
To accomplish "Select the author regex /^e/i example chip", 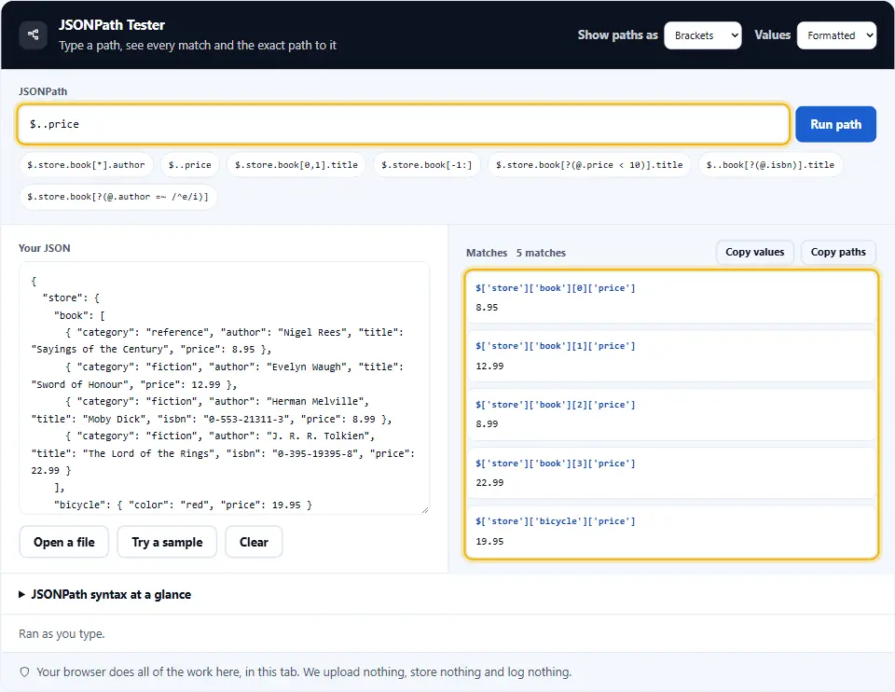I will tap(118, 197).
